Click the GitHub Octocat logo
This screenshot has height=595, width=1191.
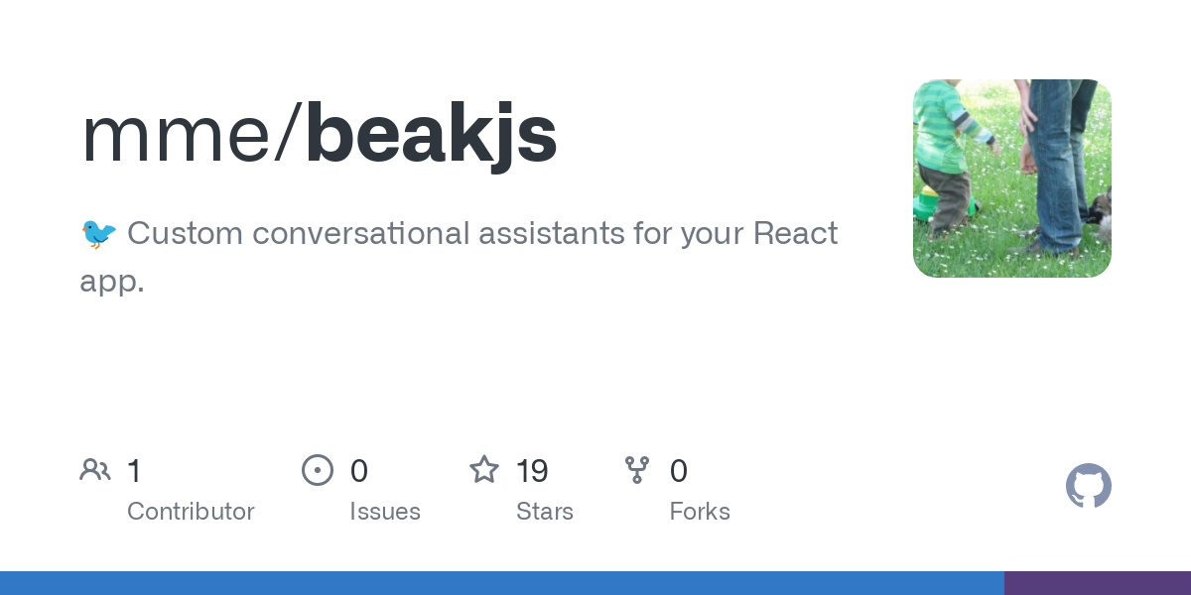pos(1088,486)
